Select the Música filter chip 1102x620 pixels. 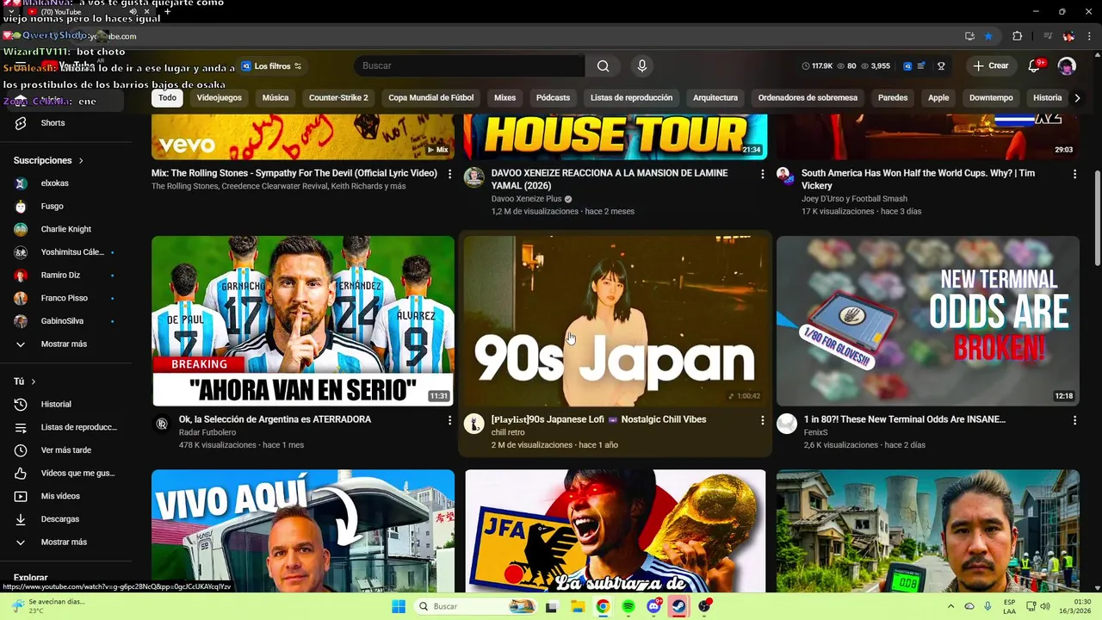click(x=275, y=98)
